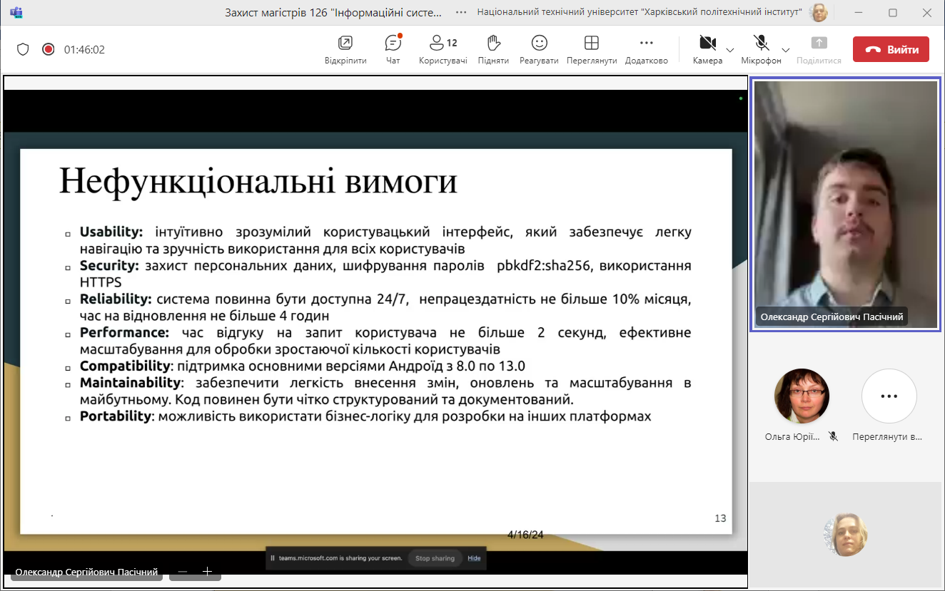Pop out shared content with Відкріпити
The height and width of the screenshot is (591, 945).
pyautogui.click(x=345, y=49)
